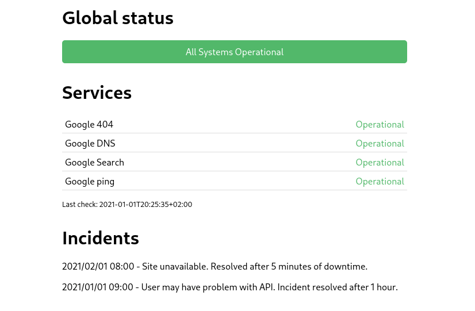Click the Last check timestamp text

(x=145, y=204)
